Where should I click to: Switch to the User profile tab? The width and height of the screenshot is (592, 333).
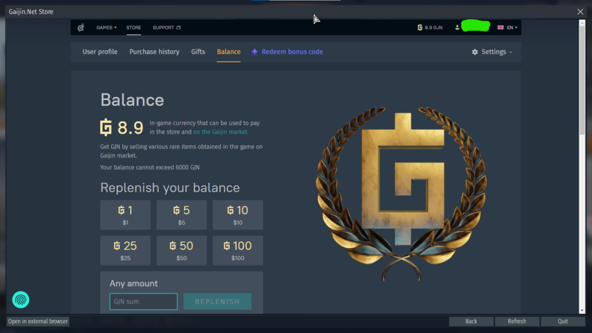(100, 52)
